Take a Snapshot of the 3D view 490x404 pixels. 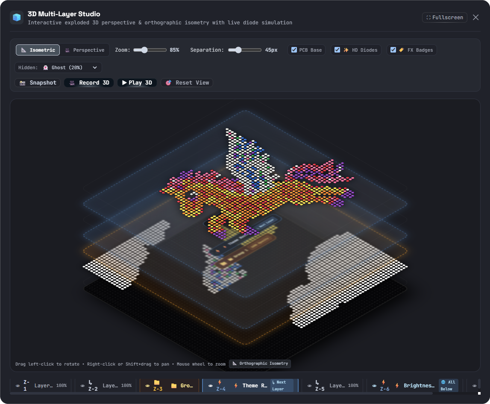pos(38,83)
